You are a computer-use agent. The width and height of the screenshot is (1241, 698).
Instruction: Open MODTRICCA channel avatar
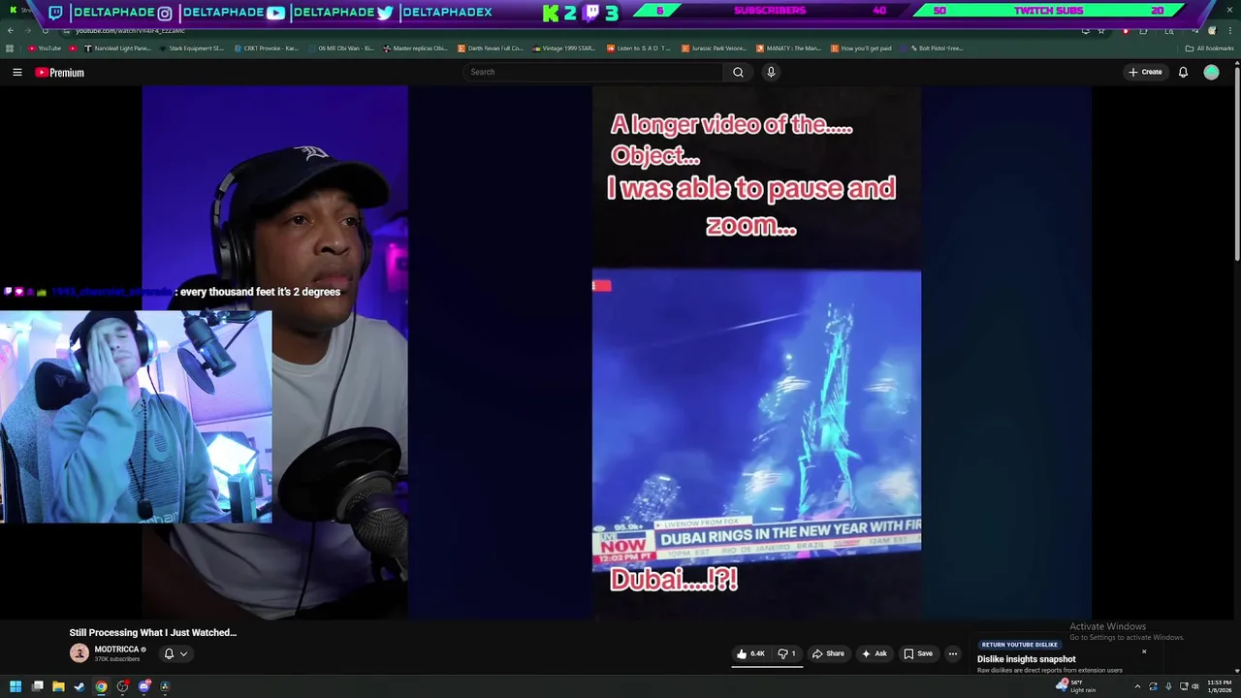80,653
